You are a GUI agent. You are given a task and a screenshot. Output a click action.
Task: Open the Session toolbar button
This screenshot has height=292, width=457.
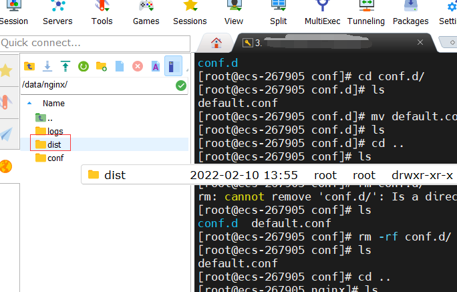[x=14, y=13]
